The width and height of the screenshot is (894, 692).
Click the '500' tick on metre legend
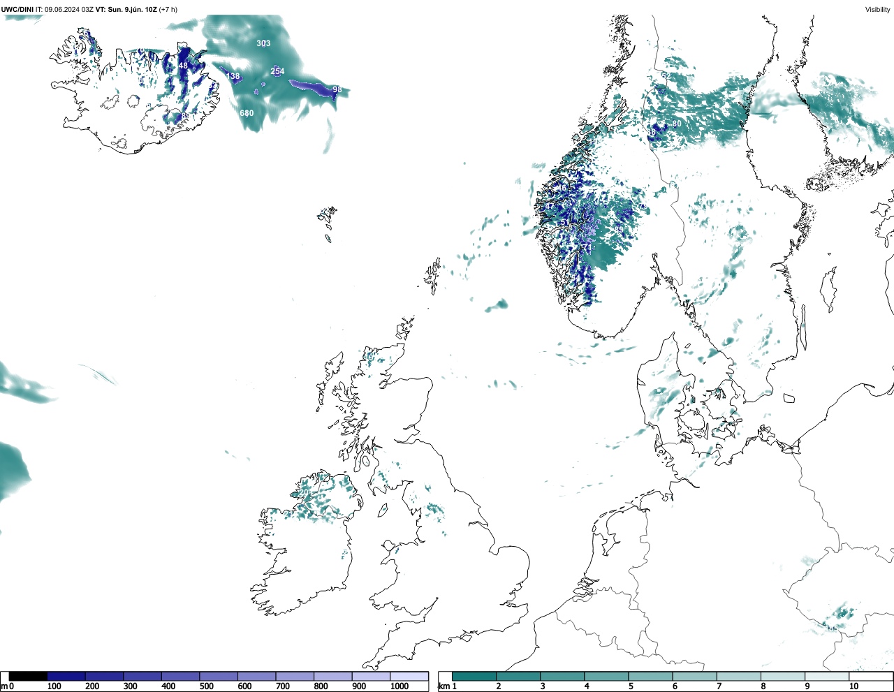206,687
